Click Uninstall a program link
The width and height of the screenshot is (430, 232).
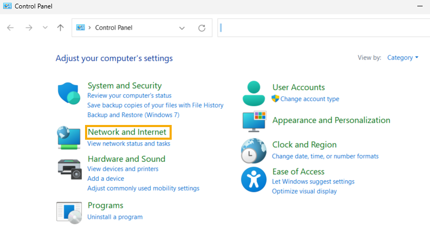point(115,217)
